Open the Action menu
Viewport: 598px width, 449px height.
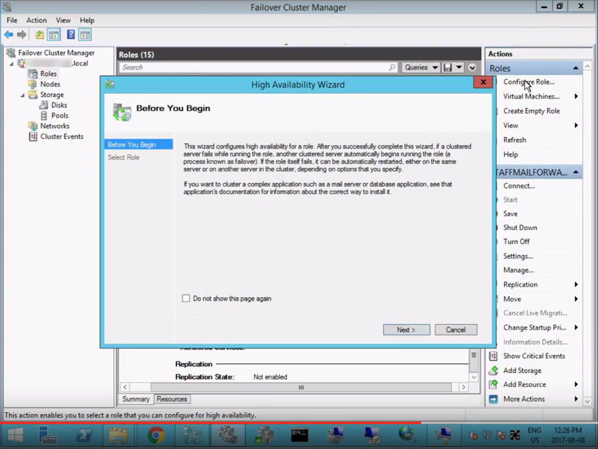pos(36,20)
